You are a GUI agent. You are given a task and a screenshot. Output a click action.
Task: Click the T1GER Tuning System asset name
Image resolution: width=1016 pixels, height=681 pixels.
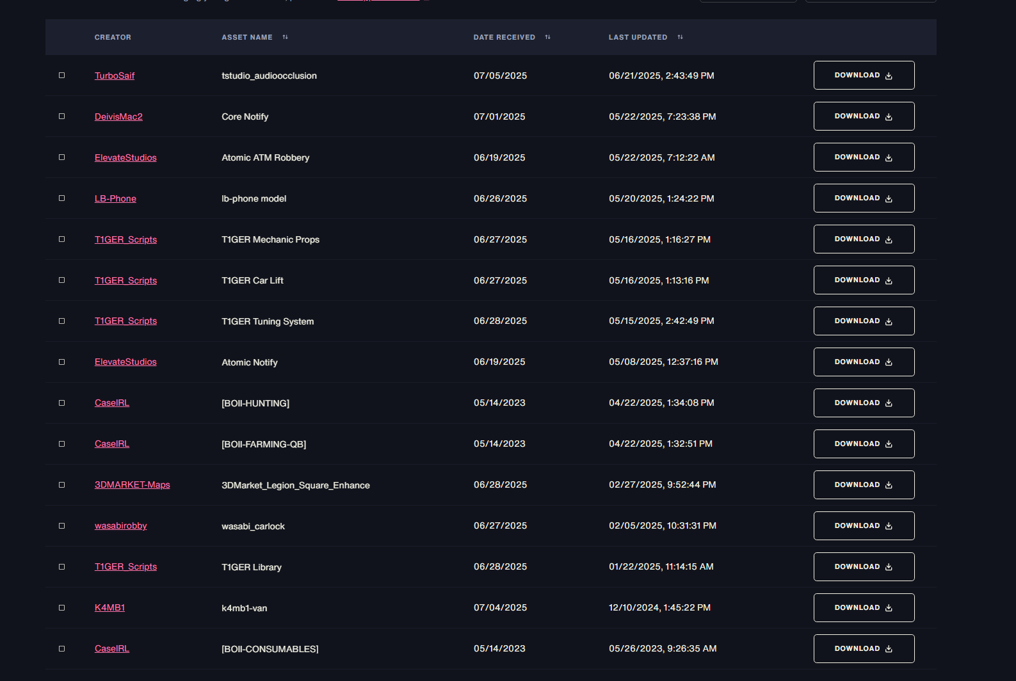coord(268,321)
